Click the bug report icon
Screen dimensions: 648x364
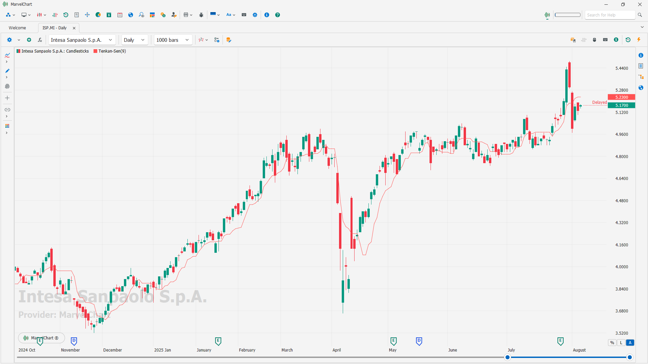201,15
